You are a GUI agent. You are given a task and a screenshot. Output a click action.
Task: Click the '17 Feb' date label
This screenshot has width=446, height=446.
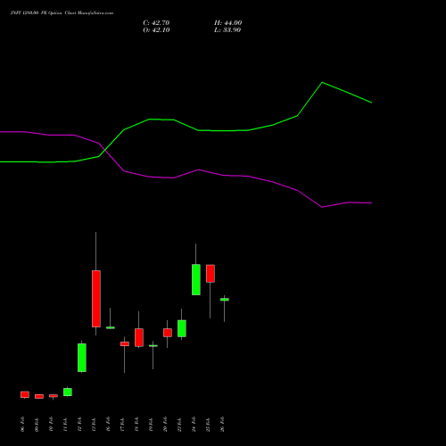[122, 424]
